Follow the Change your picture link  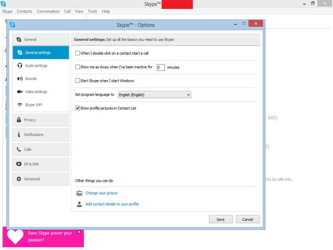(102, 193)
